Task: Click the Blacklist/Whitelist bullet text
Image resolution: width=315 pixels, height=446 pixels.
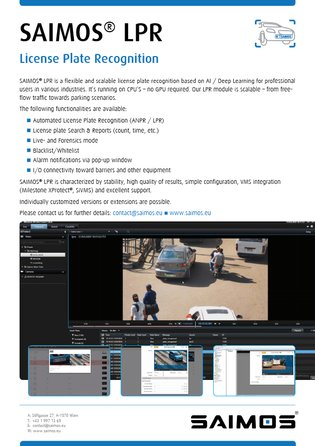Action: 56,151
